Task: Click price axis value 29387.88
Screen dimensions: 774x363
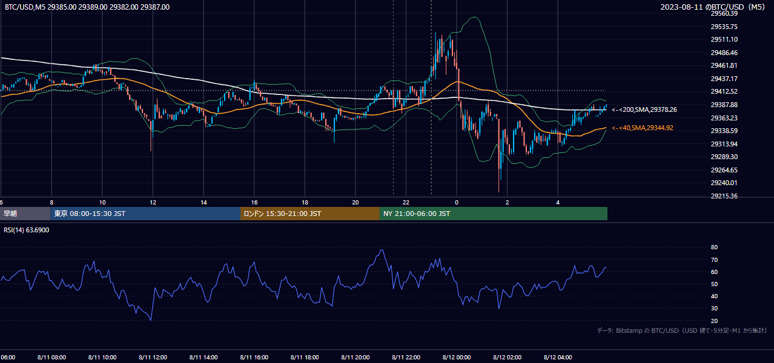Action: tap(724, 105)
